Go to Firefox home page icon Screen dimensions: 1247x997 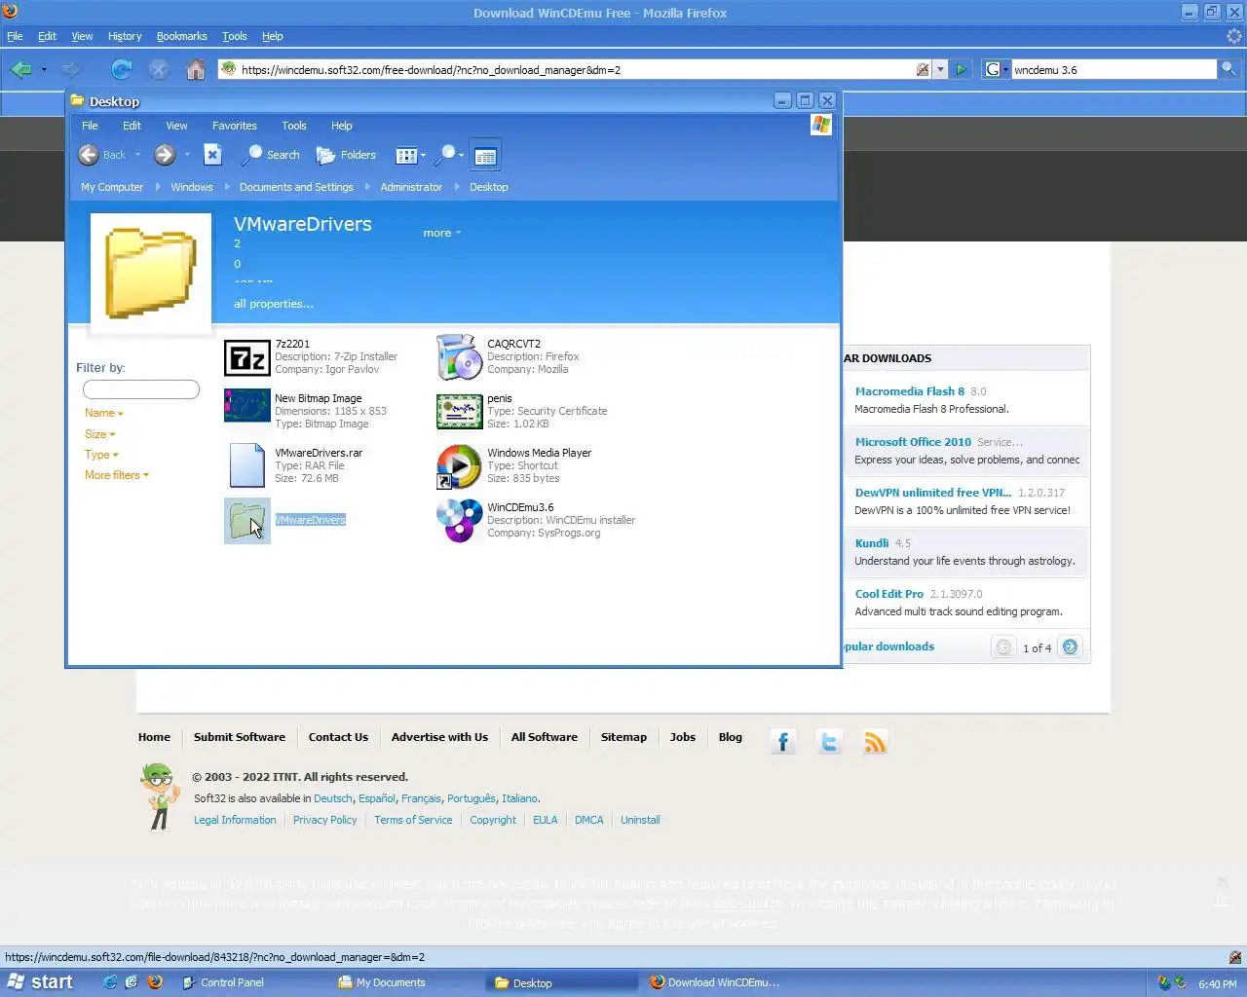[196, 69]
